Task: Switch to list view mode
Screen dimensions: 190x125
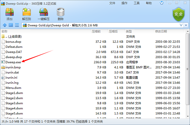Action: click(17, 25)
